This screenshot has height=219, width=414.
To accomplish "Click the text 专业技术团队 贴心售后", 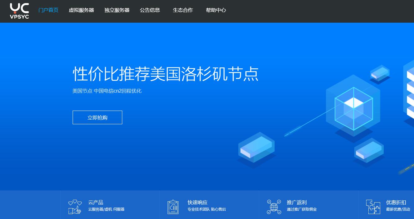I will point(207,209).
